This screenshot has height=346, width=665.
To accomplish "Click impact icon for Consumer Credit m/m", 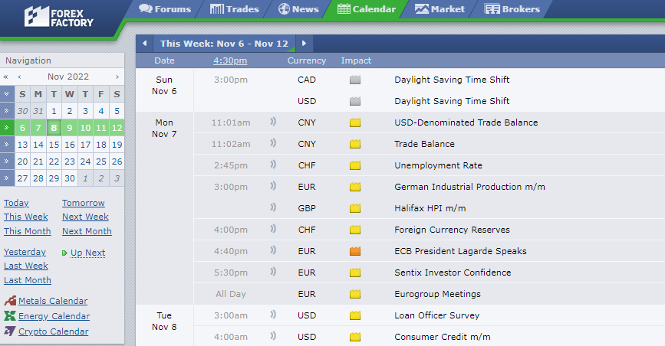I will click(x=355, y=337).
